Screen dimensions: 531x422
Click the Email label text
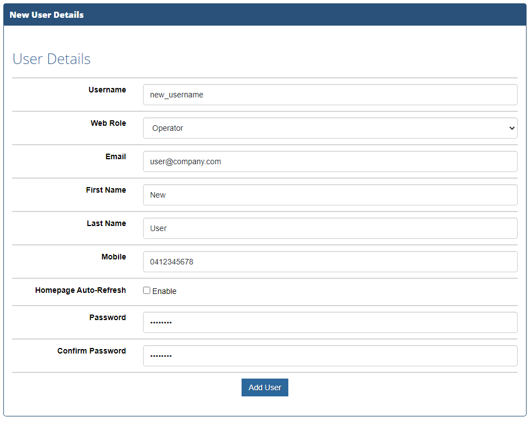115,156
